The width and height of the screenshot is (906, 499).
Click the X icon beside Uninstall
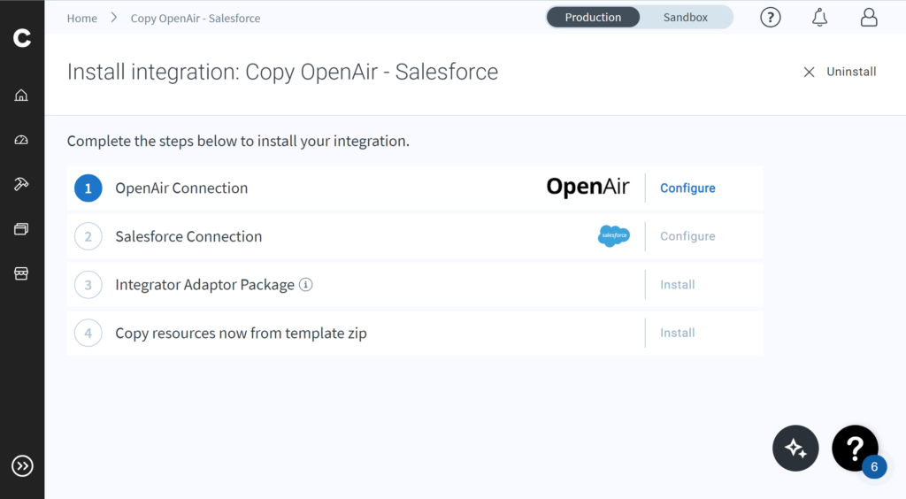(809, 72)
